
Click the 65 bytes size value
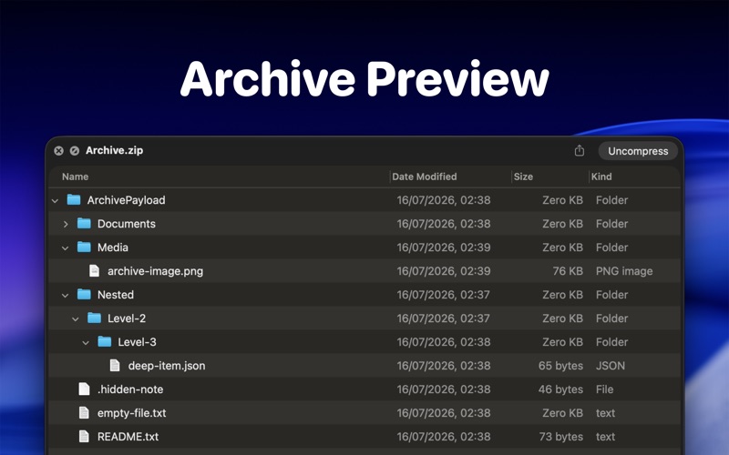coord(560,366)
